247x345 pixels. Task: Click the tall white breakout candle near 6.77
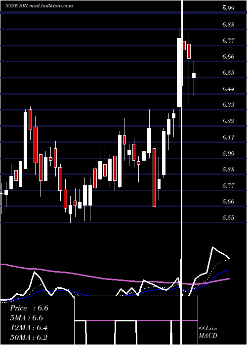point(179,72)
